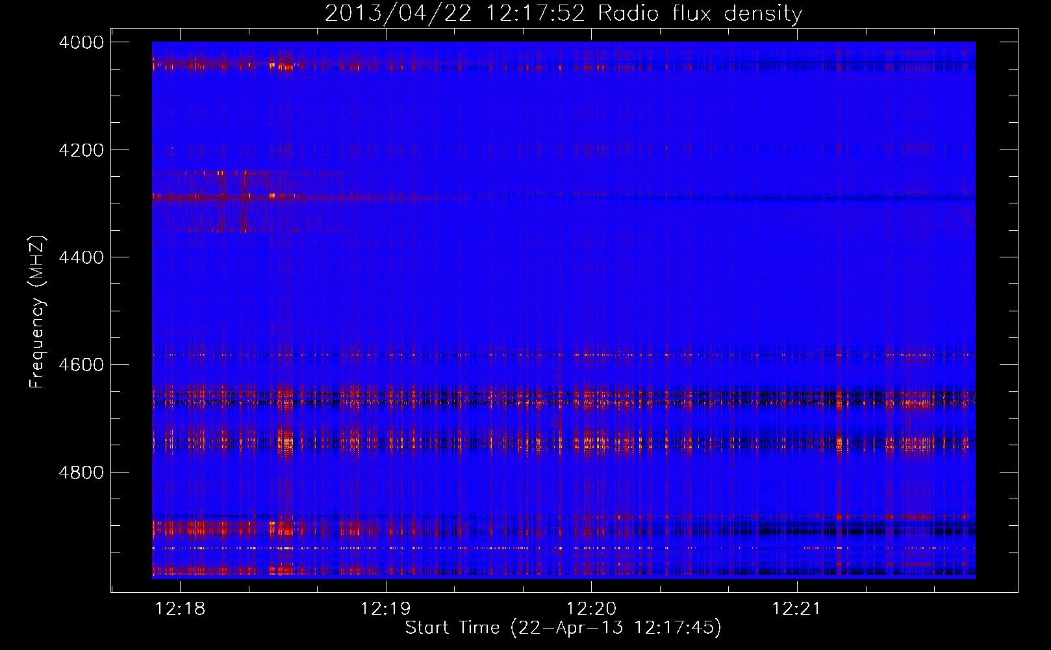Select the 4600 frequency axis label
Image resolution: width=1051 pixels, height=650 pixels.
(x=81, y=365)
